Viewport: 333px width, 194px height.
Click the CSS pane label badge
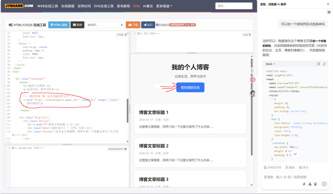coord(247,35)
